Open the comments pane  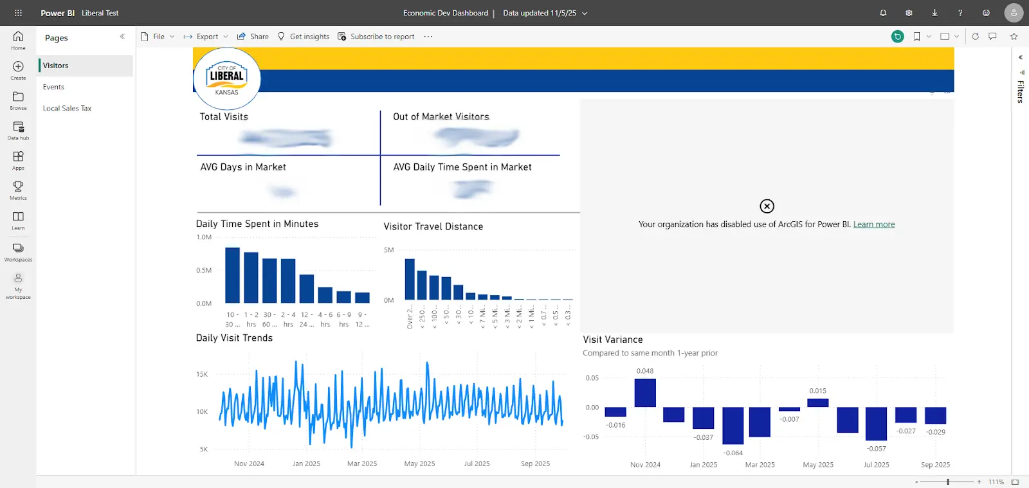click(x=992, y=37)
